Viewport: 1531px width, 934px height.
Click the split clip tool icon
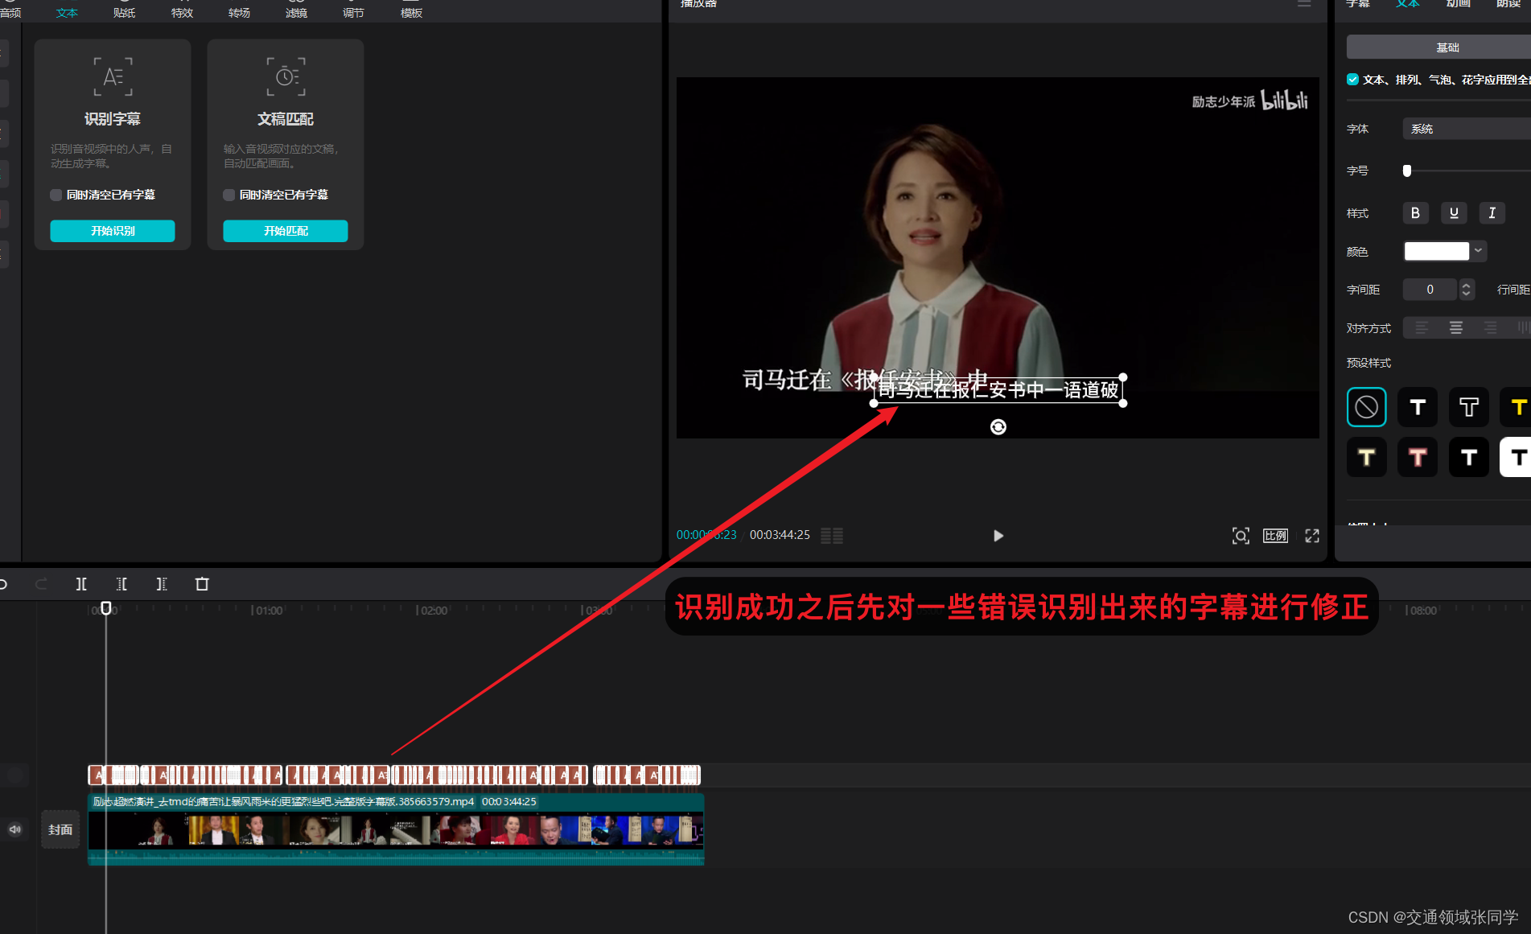[x=81, y=584]
